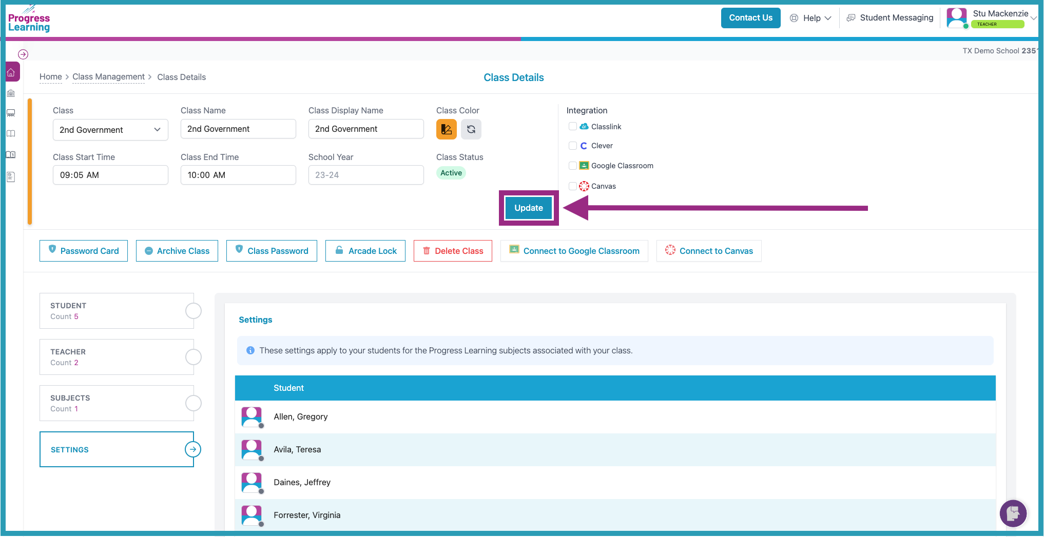The image size is (1044, 537).
Task: Select student row Avila, Teresa
Action: (x=615, y=450)
